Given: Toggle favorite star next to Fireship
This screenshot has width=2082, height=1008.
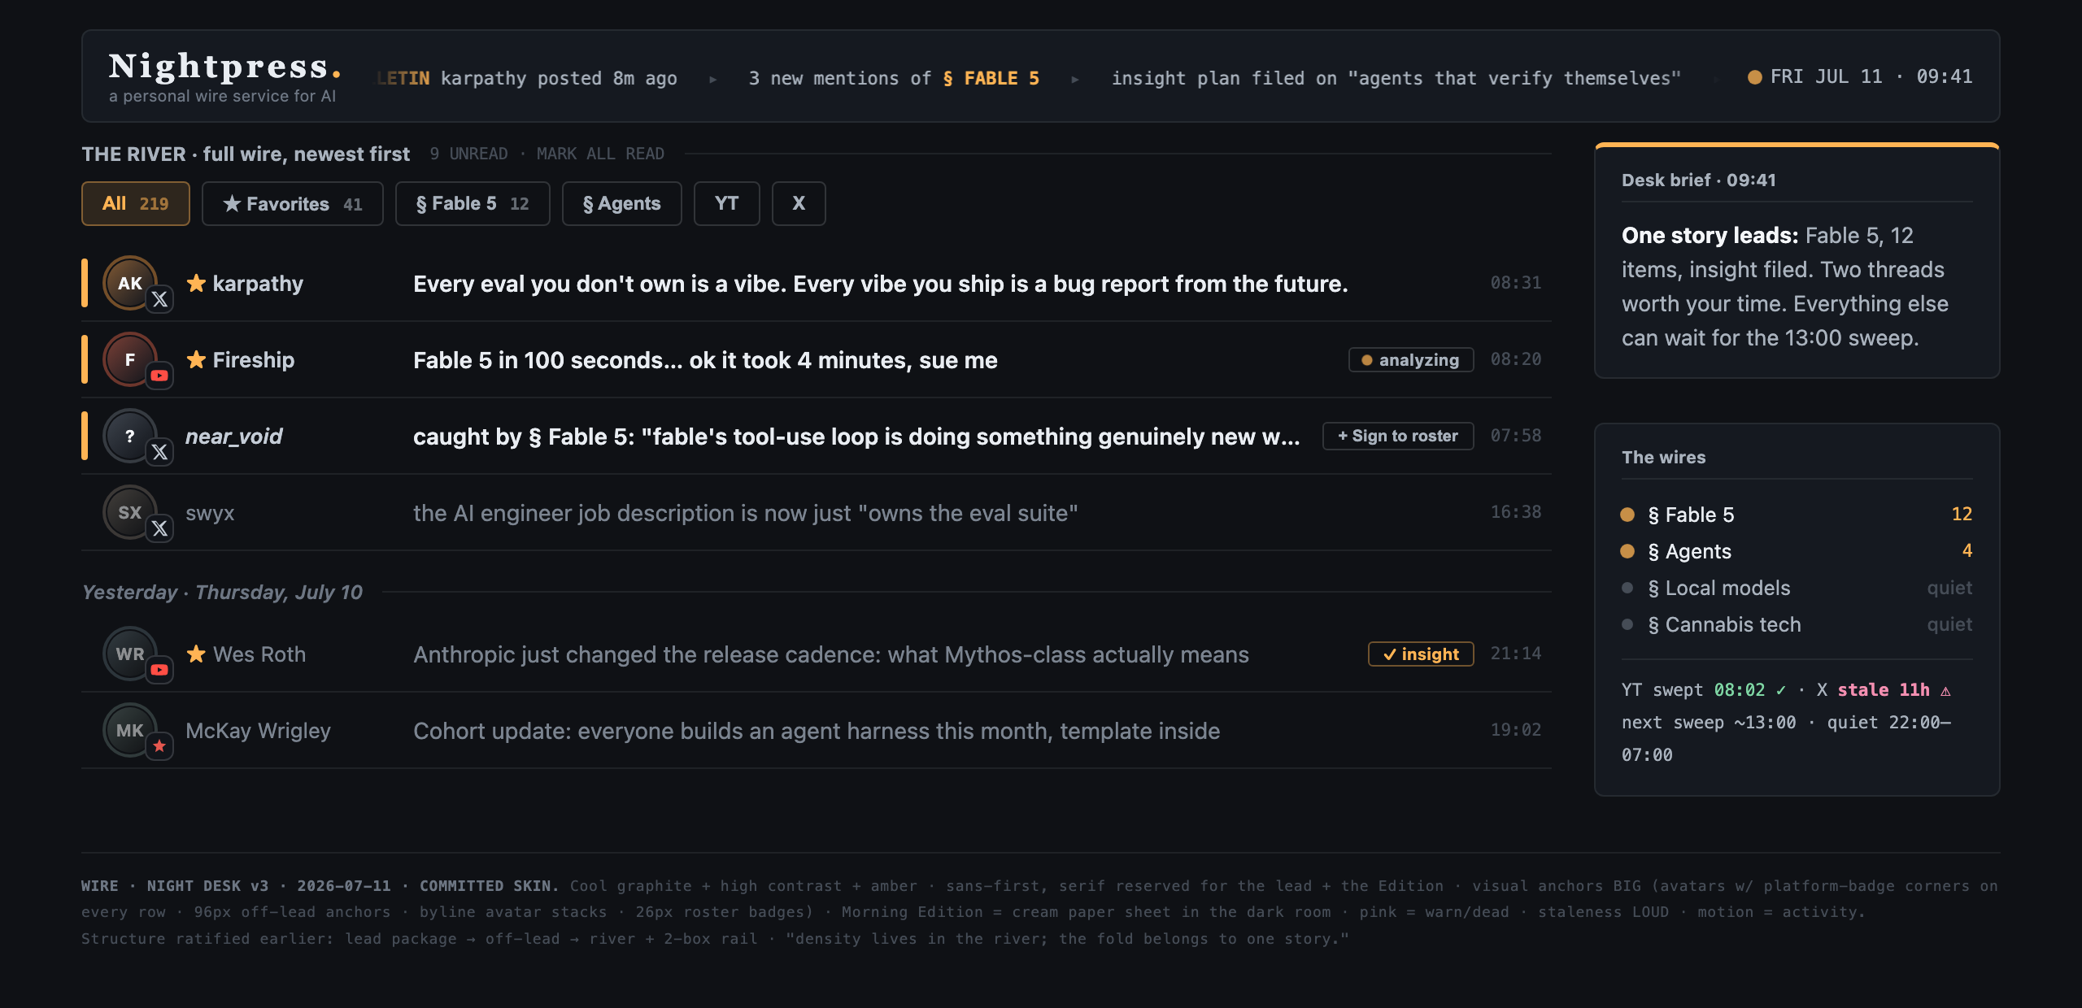Looking at the screenshot, I should tap(196, 359).
